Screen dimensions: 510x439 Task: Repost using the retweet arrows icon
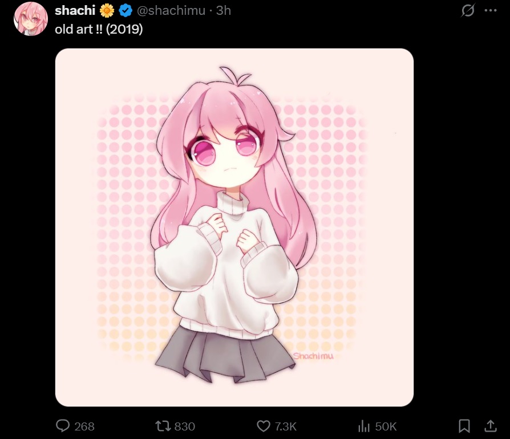(163, 426)
